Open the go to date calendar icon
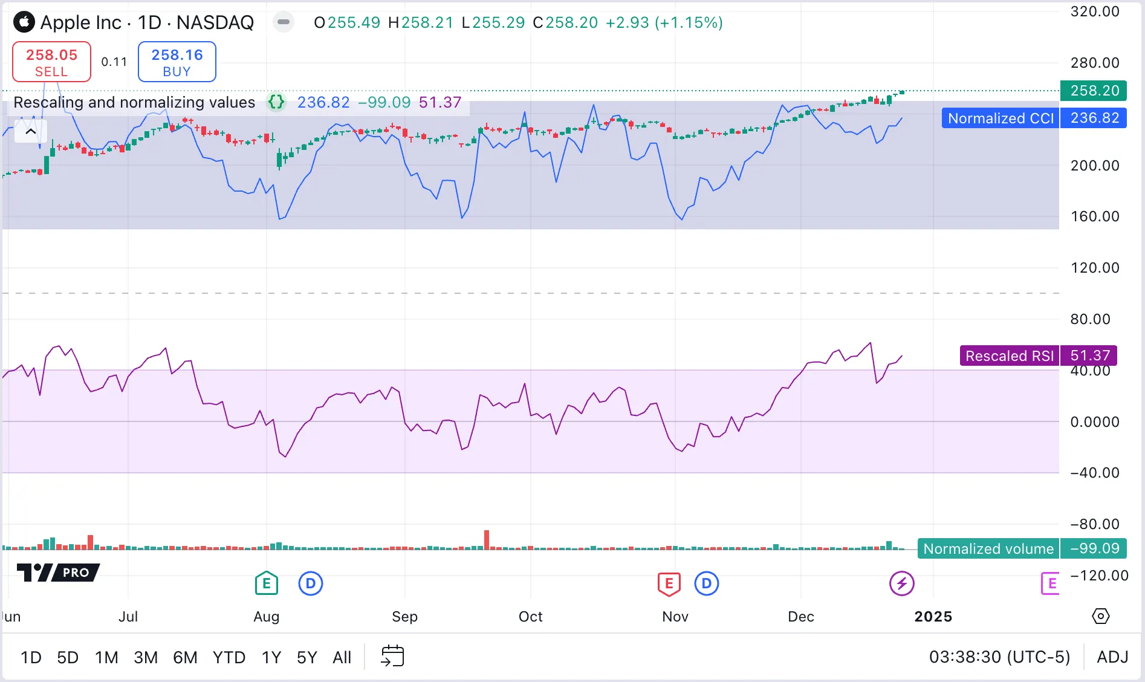Screen dimensions: 1145x682 [392, 657]
